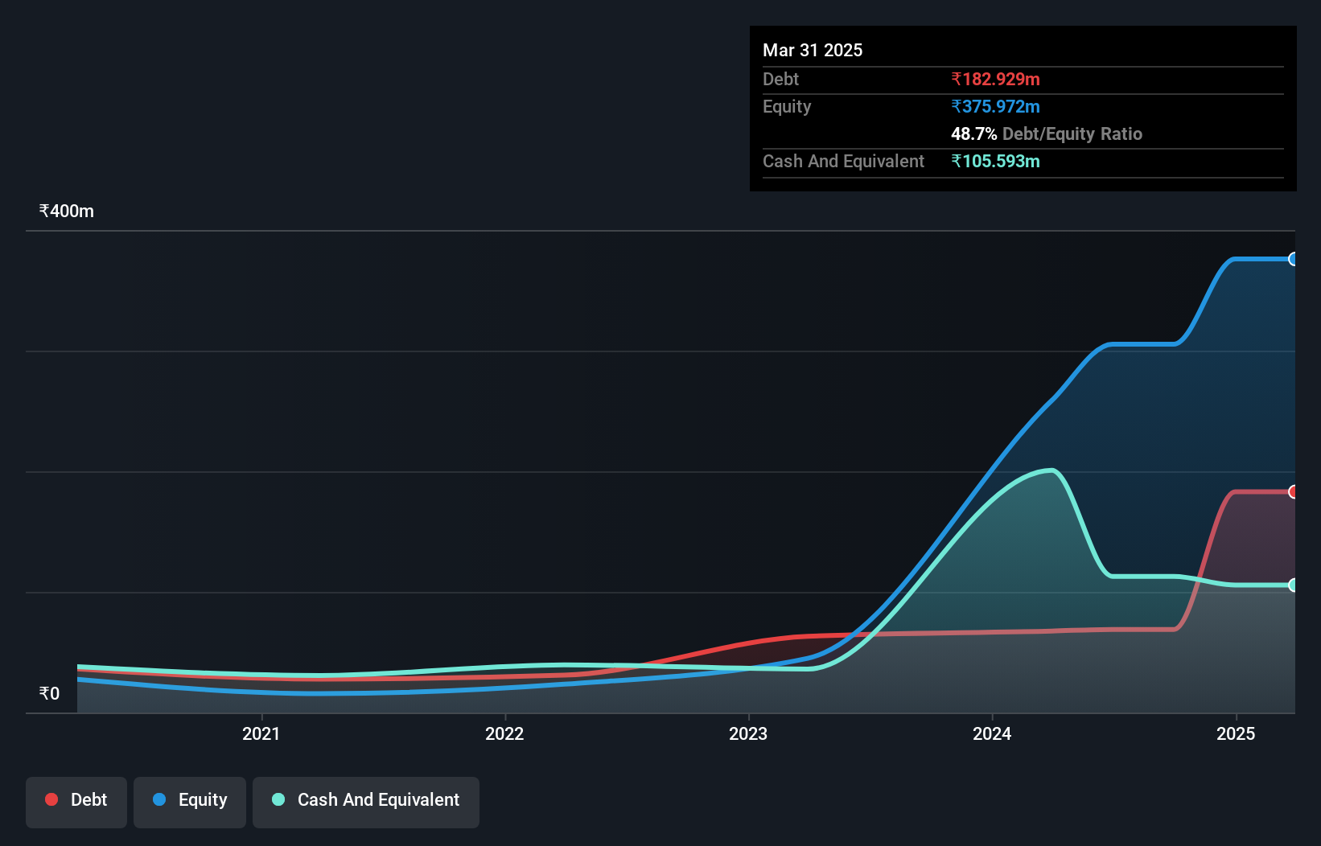Image resolution: width=1321 pixels, height=846 pixels.
Task: Click the 2024 x-axis label
Action: [992, 733]
